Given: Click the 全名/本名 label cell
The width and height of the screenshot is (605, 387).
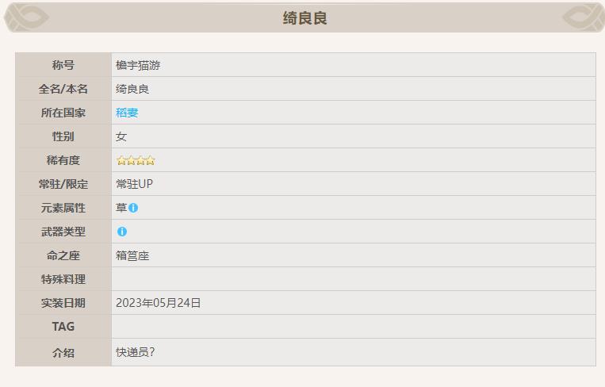Looking at the screenshot, I should point(63,89).
